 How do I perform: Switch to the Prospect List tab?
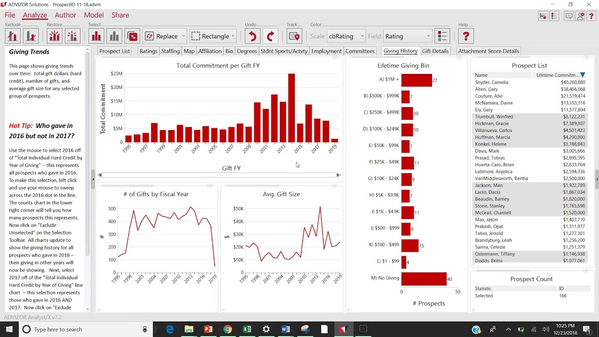[x=115, y=51]
